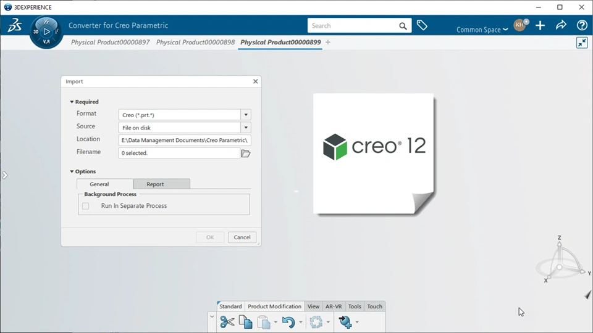Click the Cancel button in Import dialog
This screenshot has width=593, height=333.
tap(242, 237)
